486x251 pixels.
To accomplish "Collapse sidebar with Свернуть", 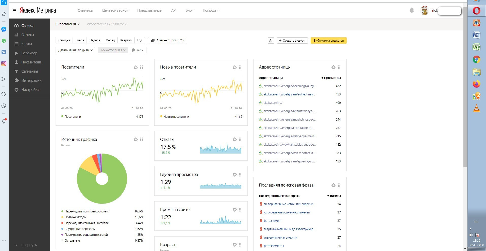I will point(26,245).
